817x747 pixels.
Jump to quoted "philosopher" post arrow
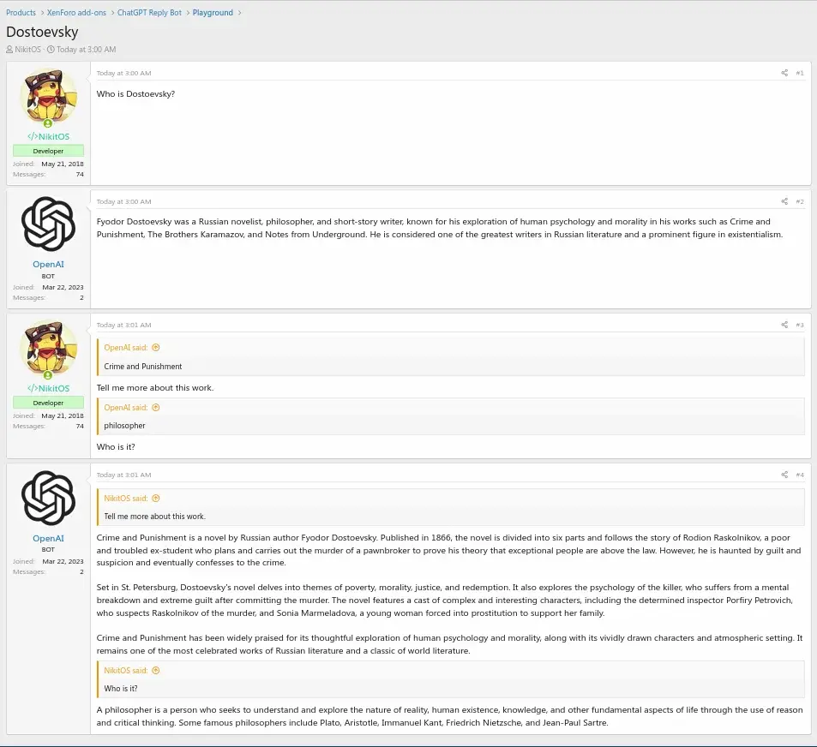tap(156, 408)
